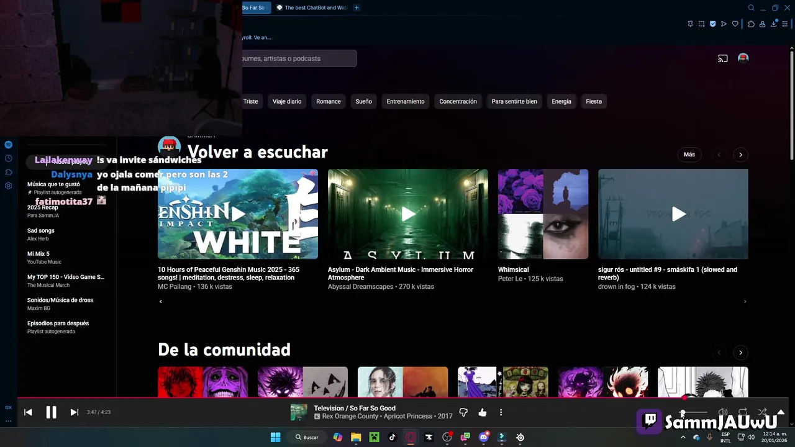Pause the playing song

(51, 412)
